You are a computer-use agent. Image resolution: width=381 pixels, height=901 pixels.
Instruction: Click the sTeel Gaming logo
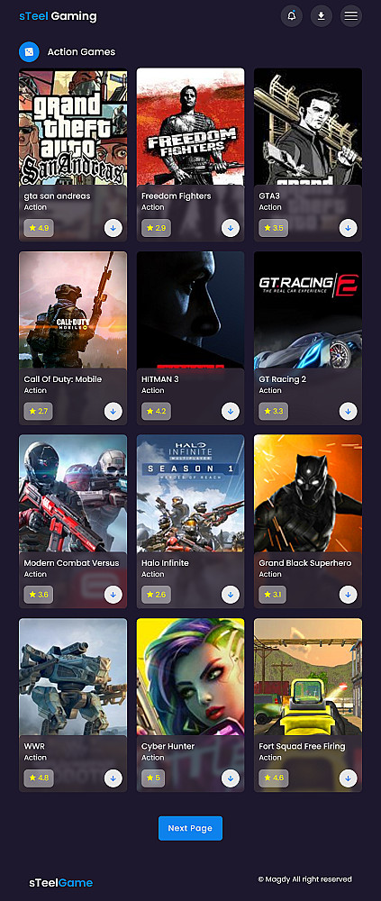58,16
